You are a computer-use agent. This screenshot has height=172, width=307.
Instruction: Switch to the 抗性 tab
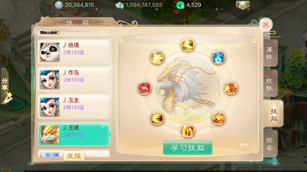click(270, 84)
